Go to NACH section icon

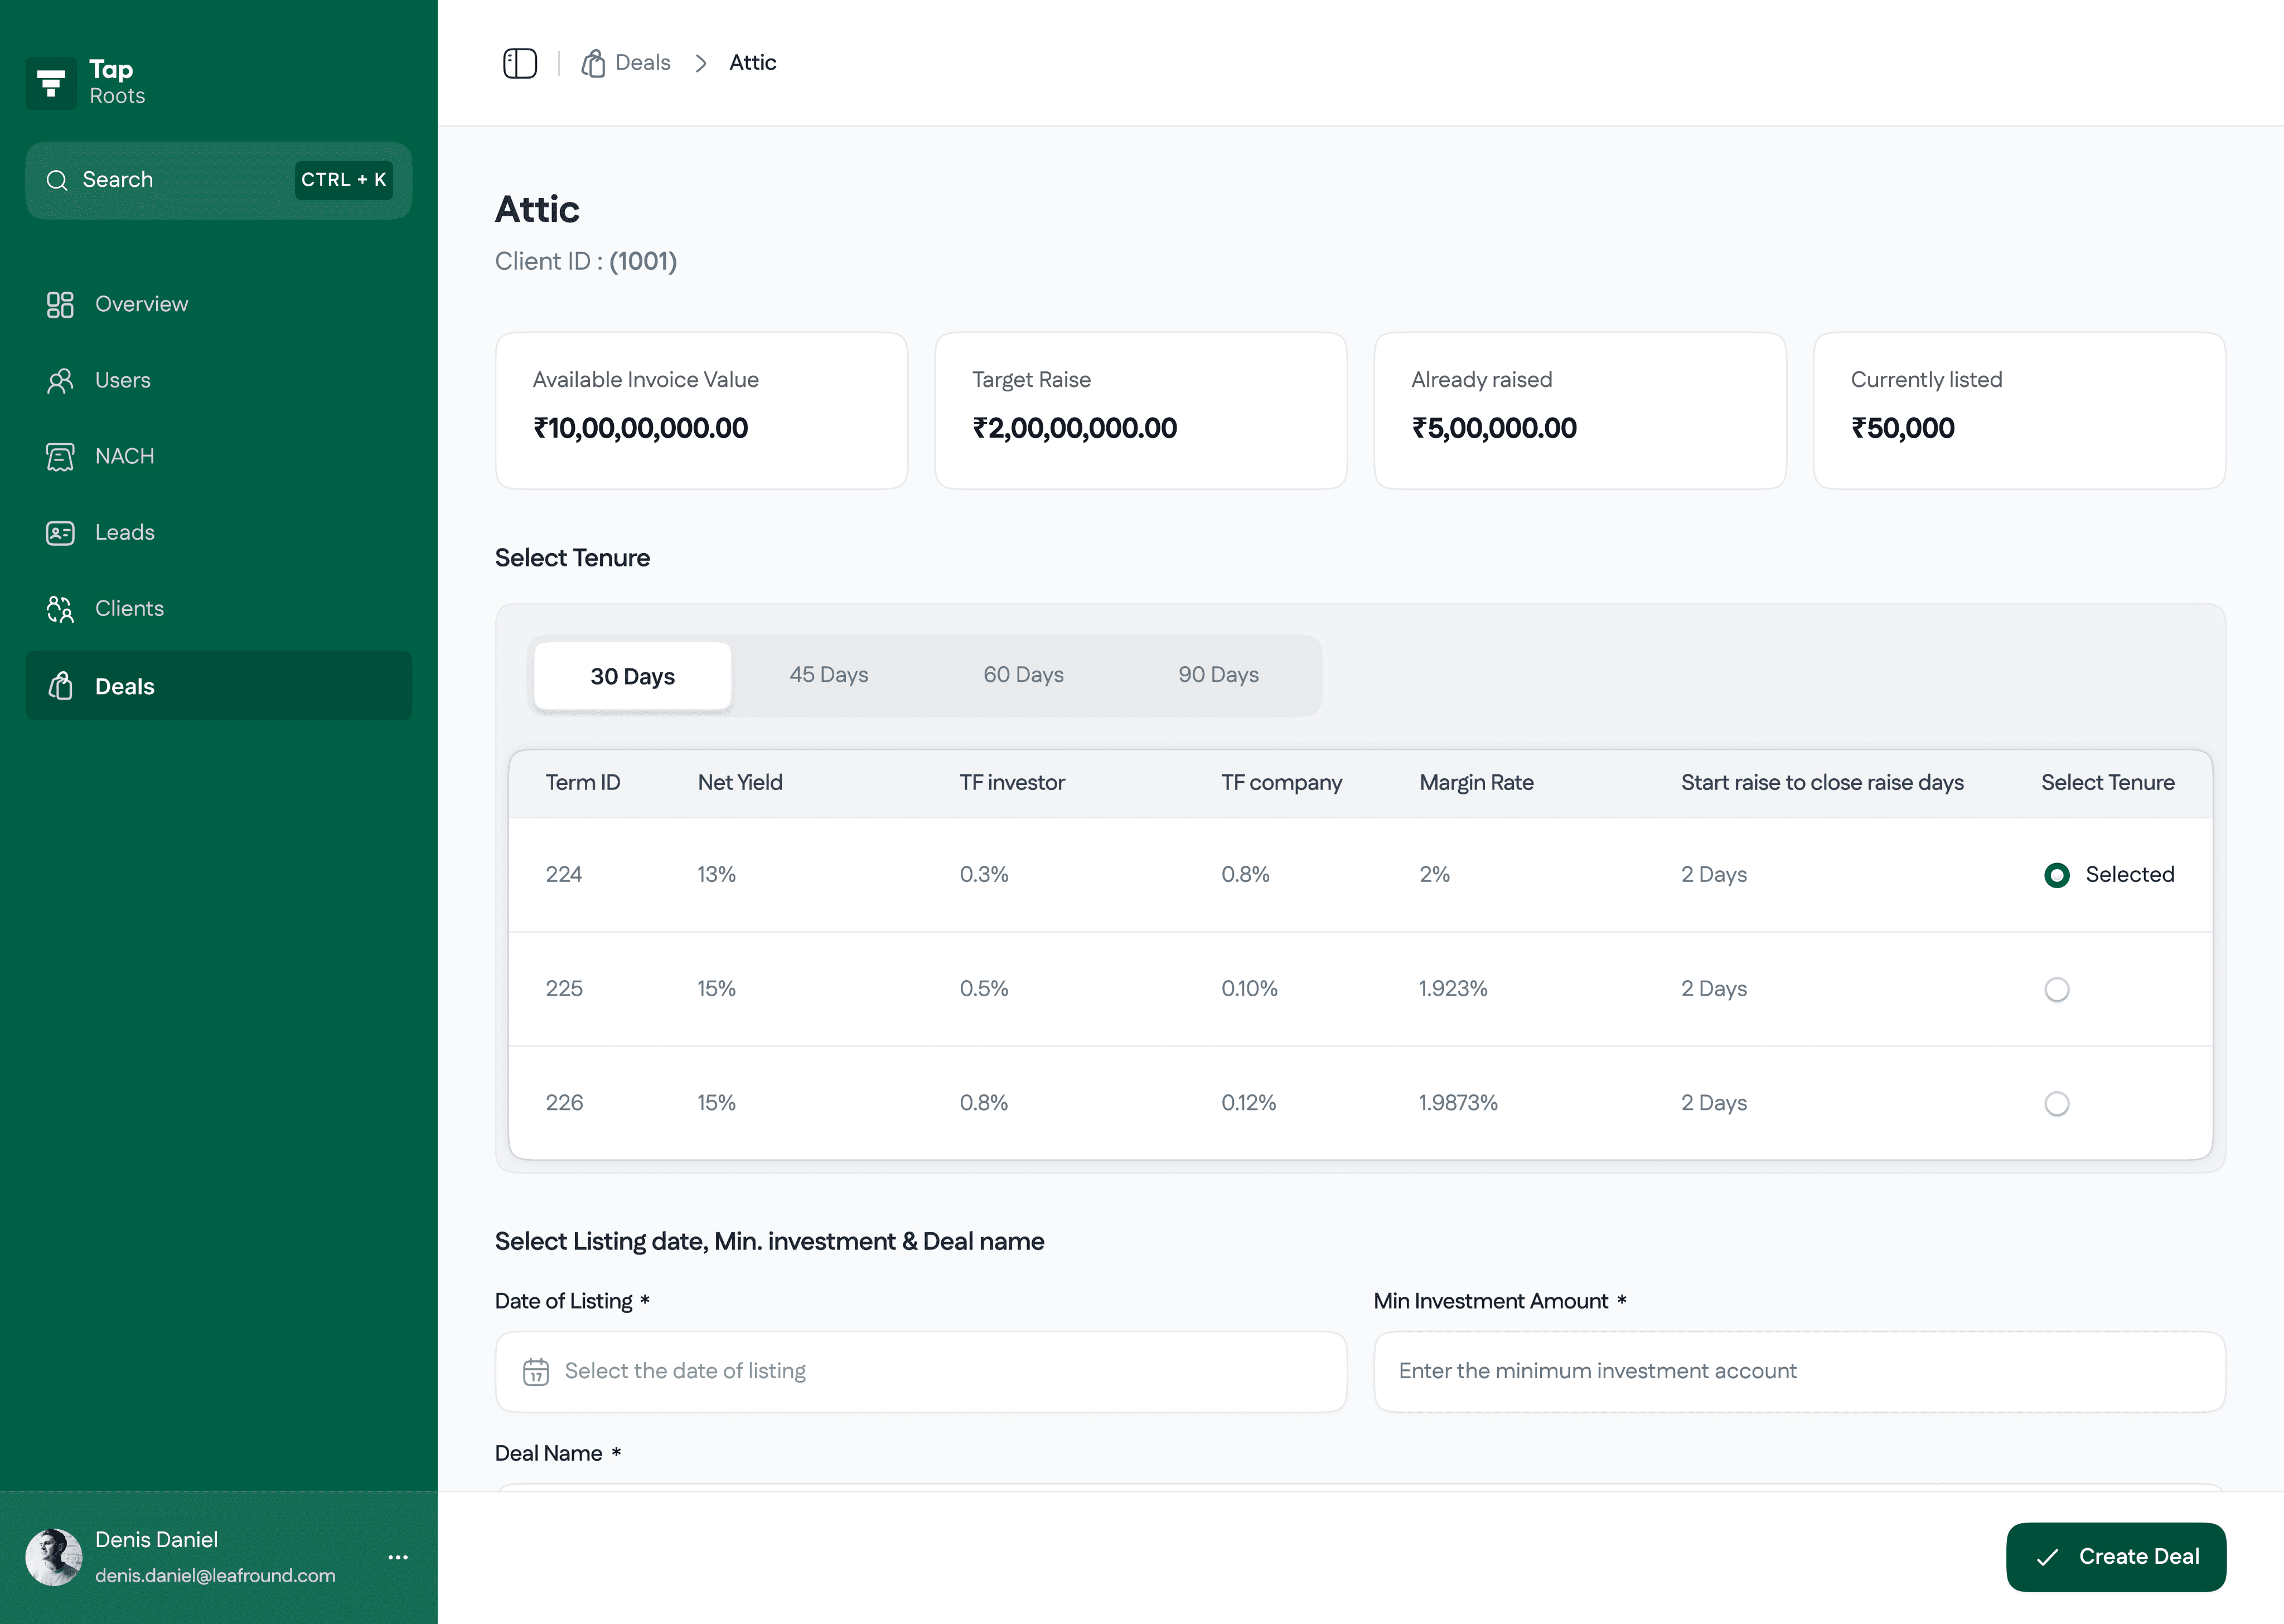60,457
